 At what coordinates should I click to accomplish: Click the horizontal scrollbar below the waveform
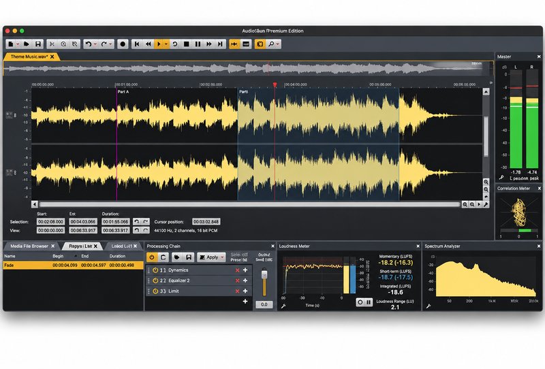249,204
